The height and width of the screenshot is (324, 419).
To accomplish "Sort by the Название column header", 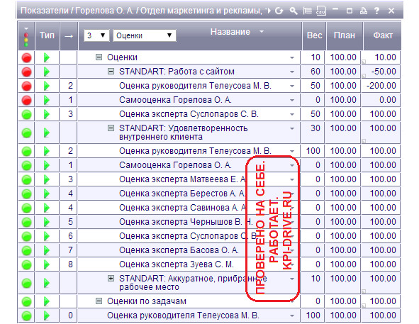I will (230, 32).
